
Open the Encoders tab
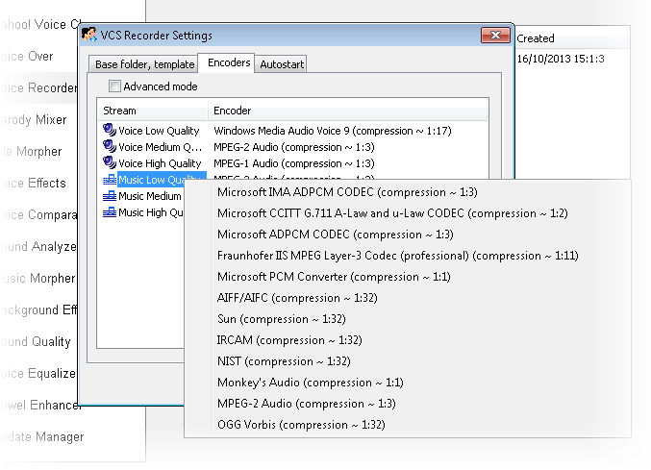coord(226,63)
